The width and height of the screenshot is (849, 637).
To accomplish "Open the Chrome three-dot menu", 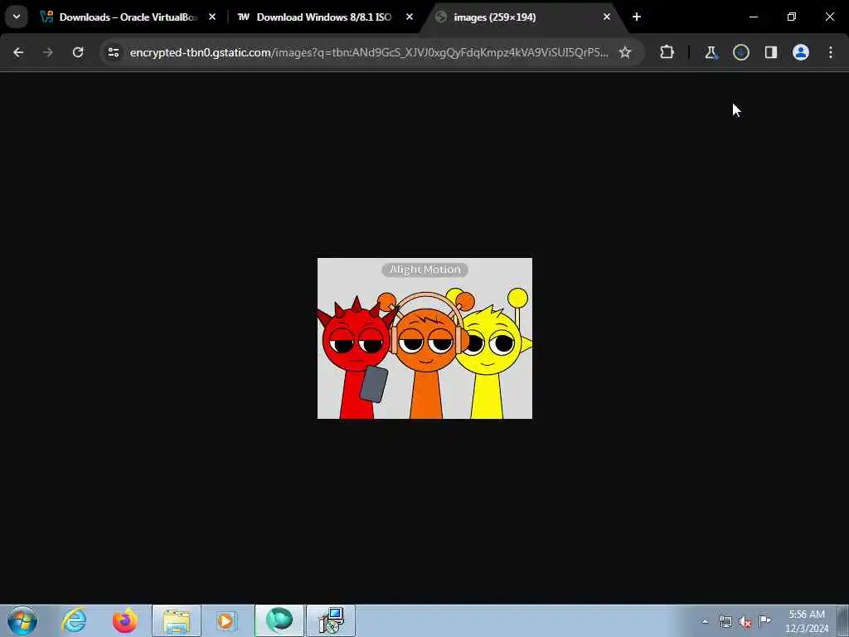I will [x=831, y=52].
